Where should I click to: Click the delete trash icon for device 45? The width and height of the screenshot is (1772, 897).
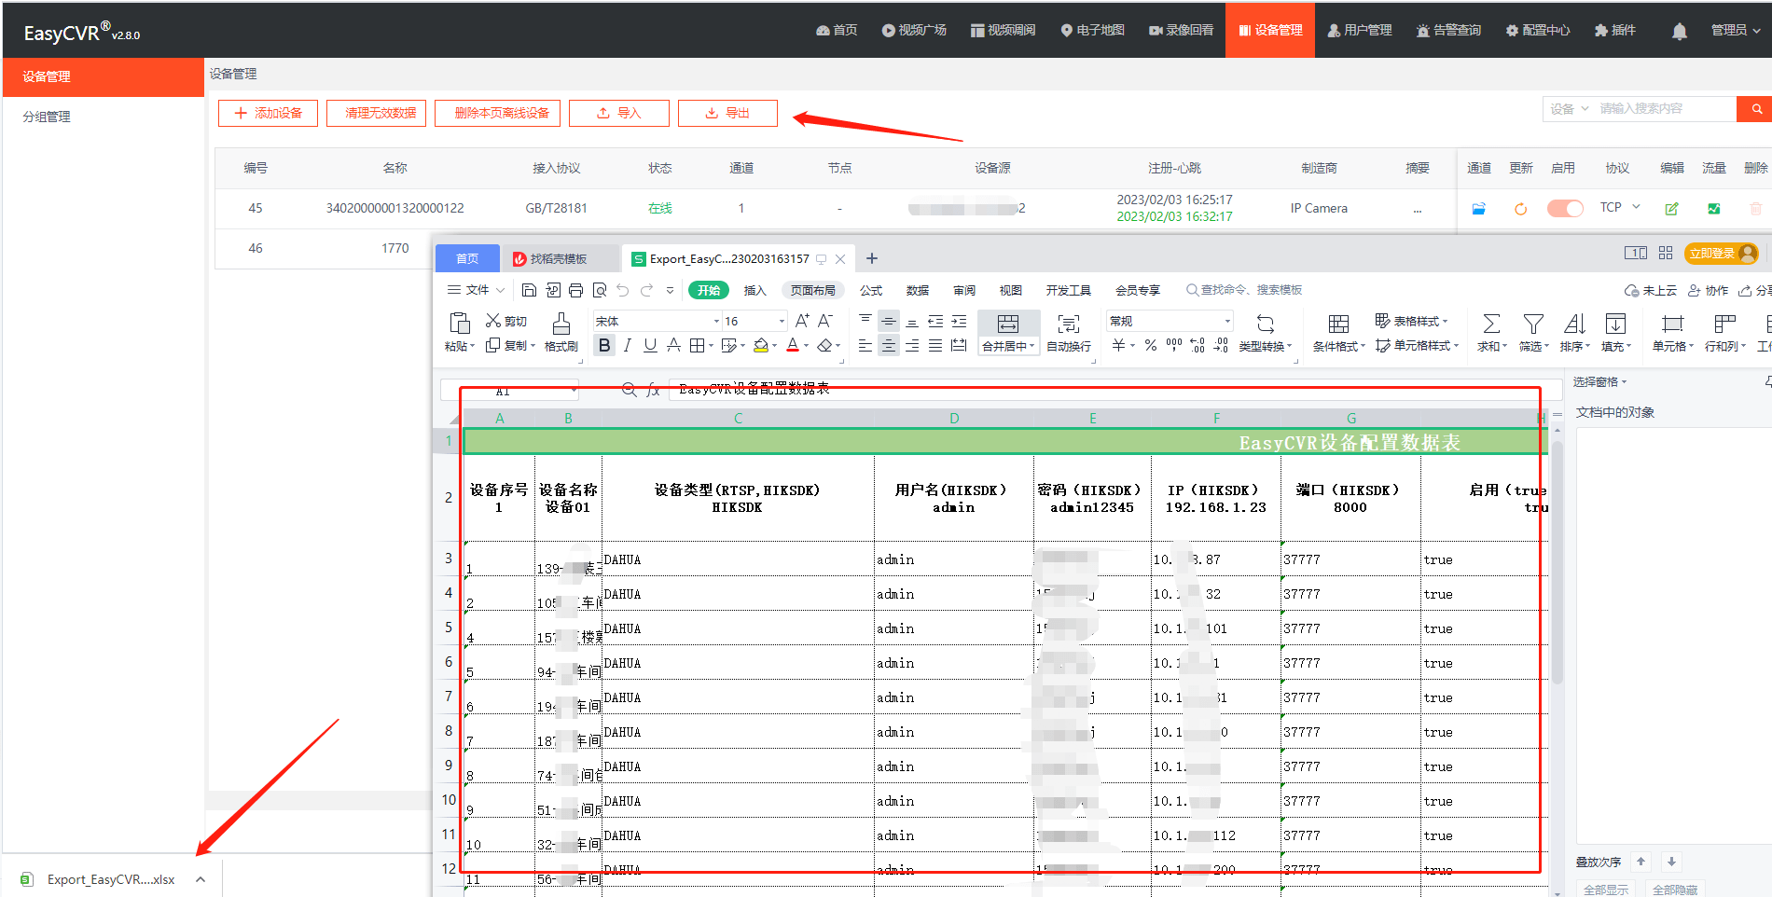click(1755, 209)
